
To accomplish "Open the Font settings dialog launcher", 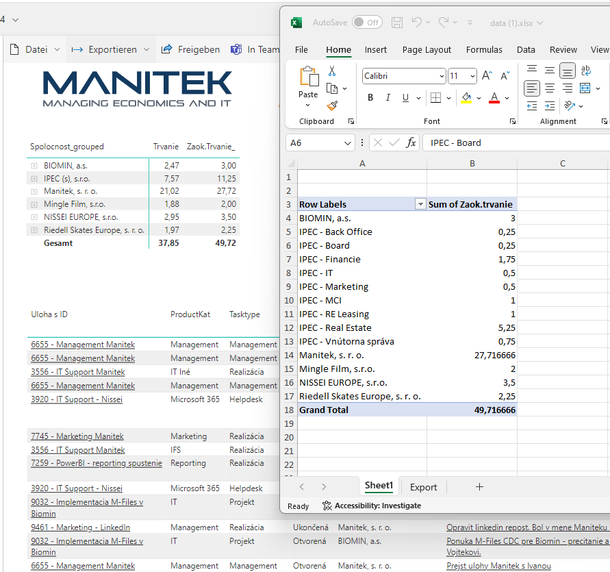I will [513, 121].
